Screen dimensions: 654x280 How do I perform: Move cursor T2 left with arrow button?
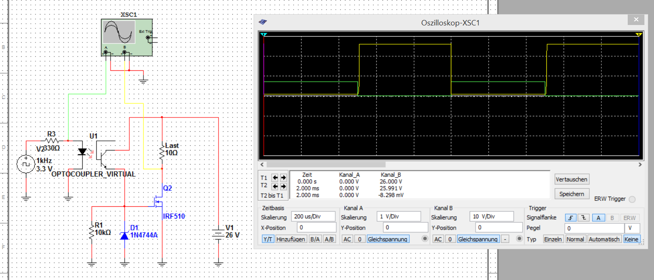(x=275, y=186)
